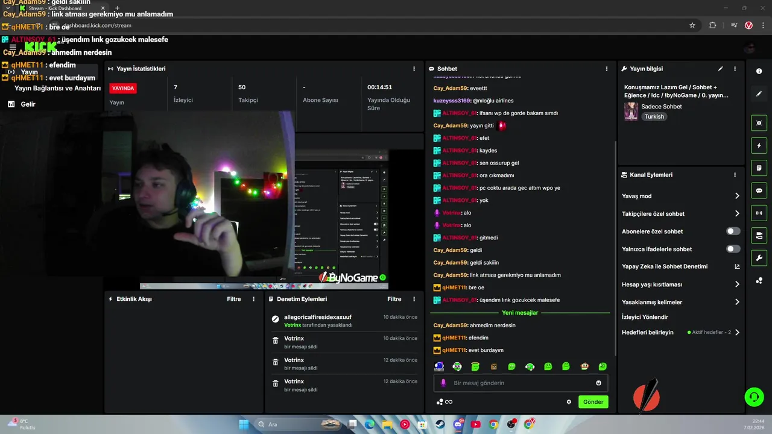772x434 pixels.
Task: Jump to Yeni mesajlar divider in chat
Action: point(520,313)
